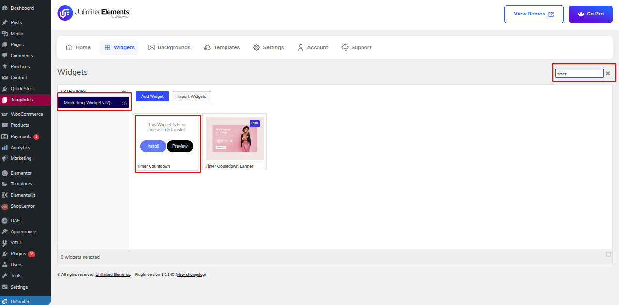
Task: Install the Timer Countdown widget
Action: pos(153,146)
